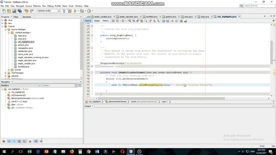Click the editor horizontal scrollbar
Screen dimensions: 276x155
point(161,99)
